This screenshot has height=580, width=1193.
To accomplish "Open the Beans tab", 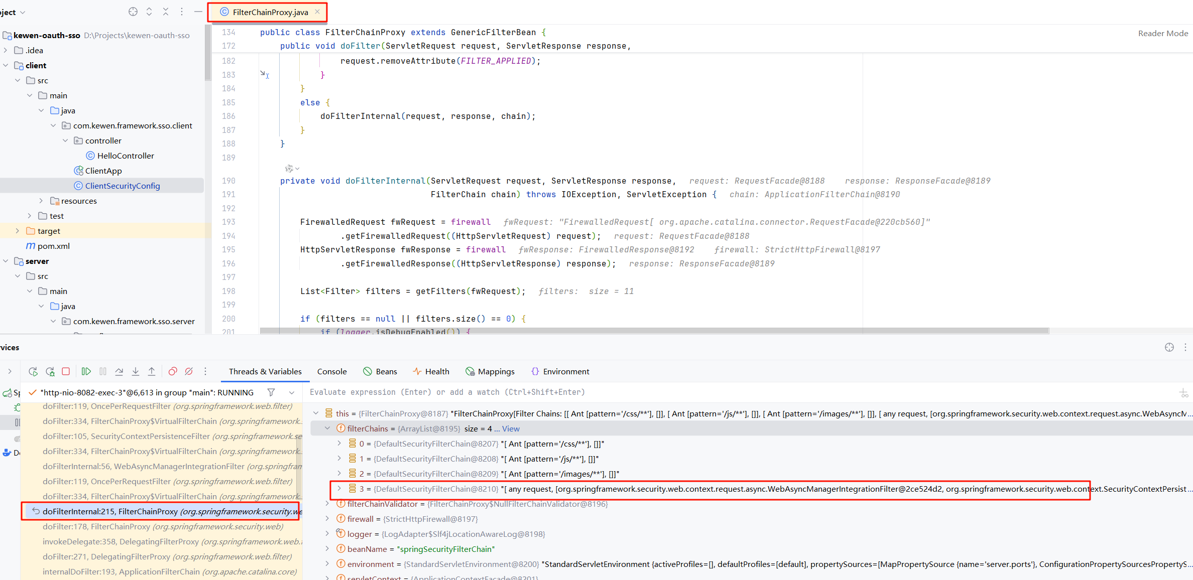I will (380, 371).
